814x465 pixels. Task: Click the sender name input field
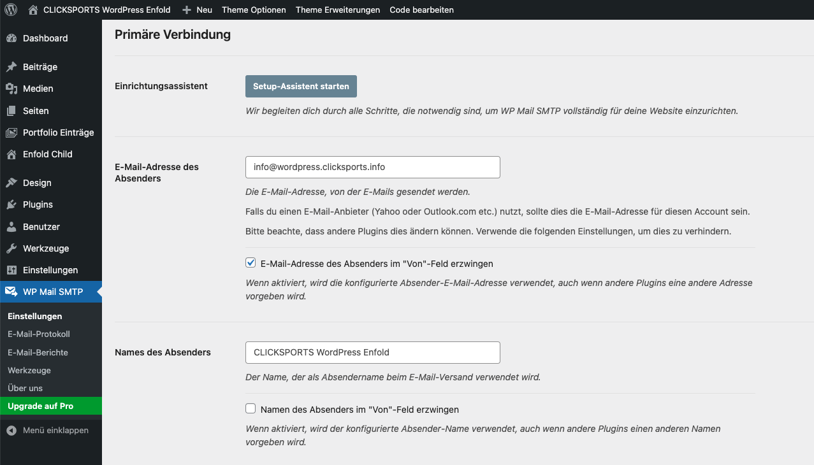[373, 352]
